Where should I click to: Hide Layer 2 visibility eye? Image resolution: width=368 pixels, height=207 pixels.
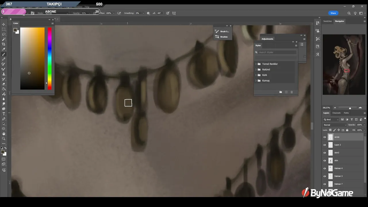click(325, 145)
